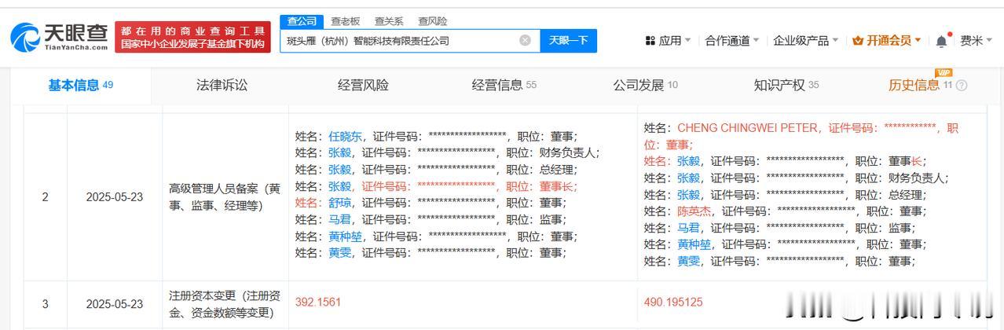Switch to the 历史信息 tab

(x=920, y=85)
